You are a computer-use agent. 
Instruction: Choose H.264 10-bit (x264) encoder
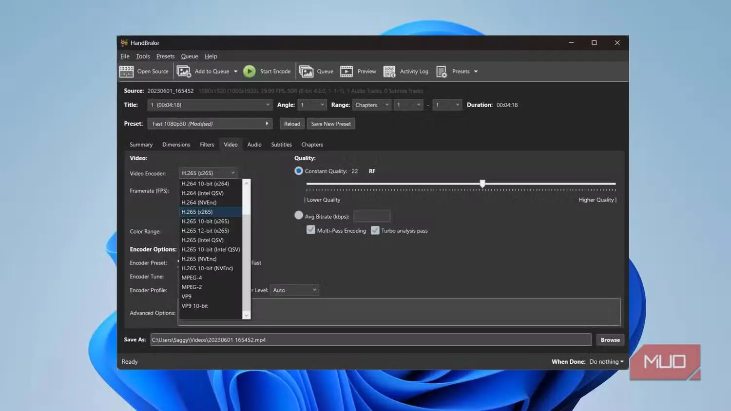pos(211,184)
